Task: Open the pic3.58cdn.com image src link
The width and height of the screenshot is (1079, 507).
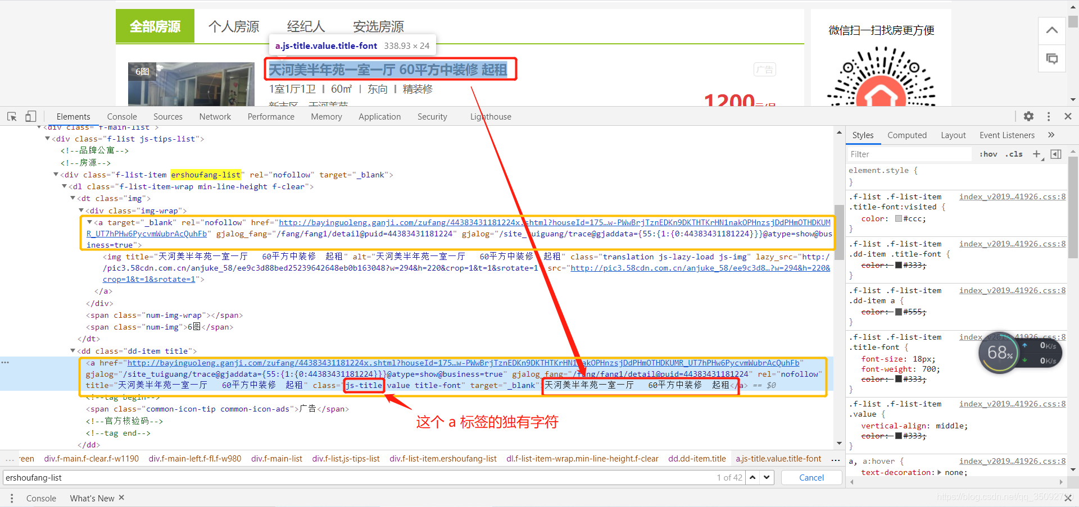Action: click(x=700, y=268)
